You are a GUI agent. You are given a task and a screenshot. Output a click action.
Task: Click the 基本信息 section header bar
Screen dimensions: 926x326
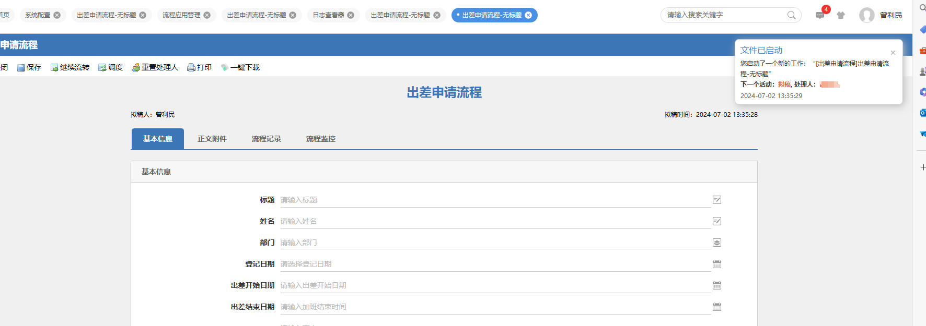coord(444,172)
